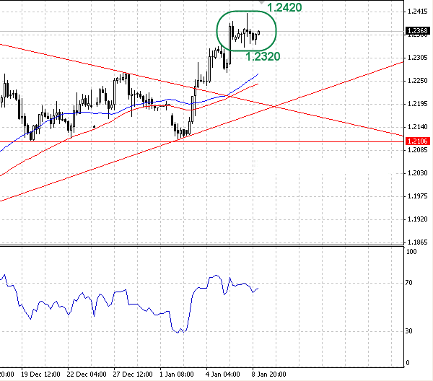Viewport: 433px width, 381px height.
Task: Select the 1.1865 price axis label
Action: coord(418,242)
